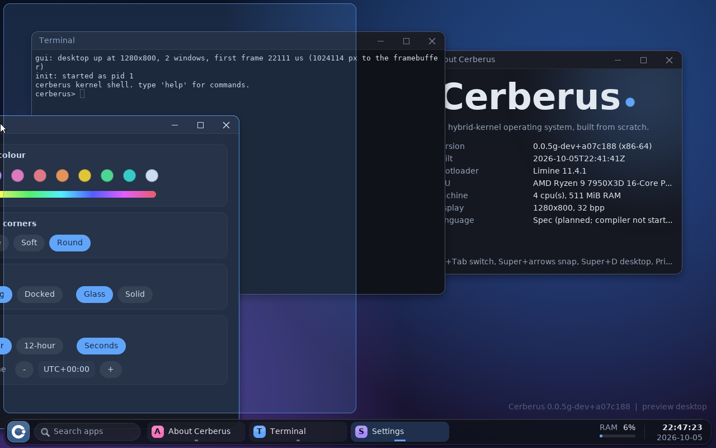
Task: Select the pale white accent colour swatch
Action: [152, 175]
